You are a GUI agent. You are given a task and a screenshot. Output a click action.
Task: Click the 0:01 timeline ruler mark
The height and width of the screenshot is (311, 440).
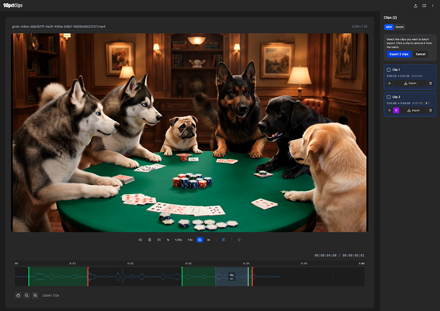coord(73,264)
